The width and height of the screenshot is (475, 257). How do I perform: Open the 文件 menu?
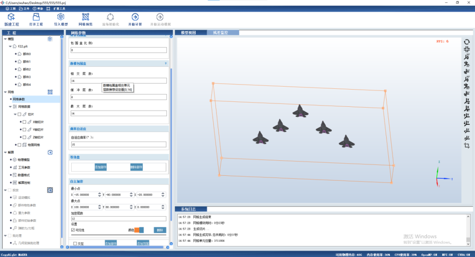pos(24,9)
